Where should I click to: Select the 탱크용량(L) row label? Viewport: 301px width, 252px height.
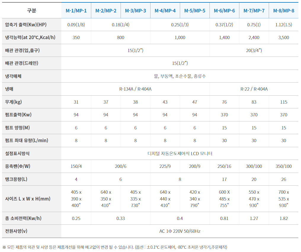click(x=16, y=179)
